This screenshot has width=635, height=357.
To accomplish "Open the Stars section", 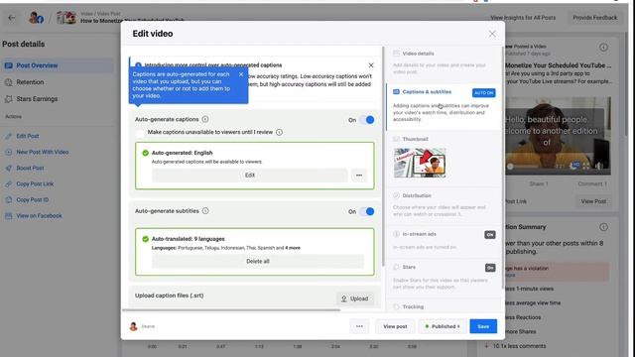I will [x=444, y=277].
